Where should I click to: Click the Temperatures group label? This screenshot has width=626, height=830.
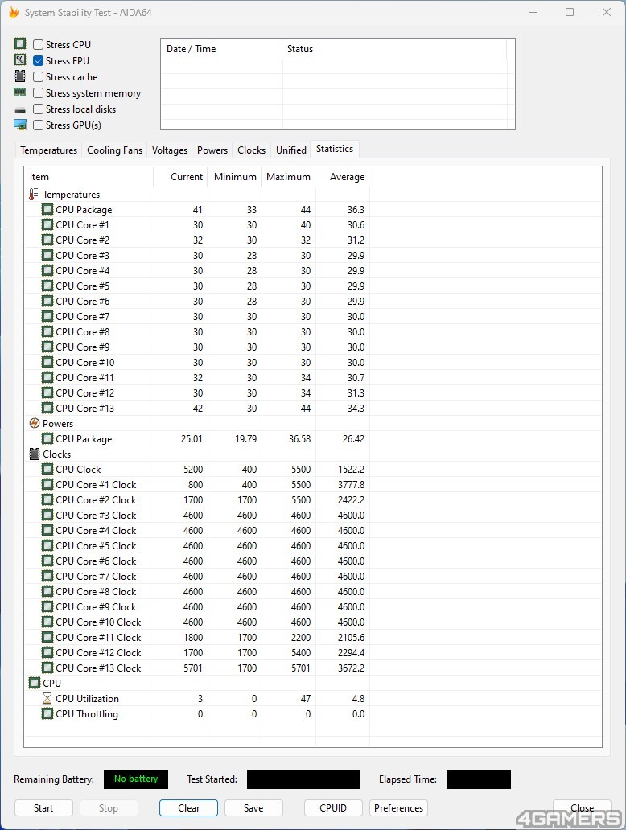[71, 195]
